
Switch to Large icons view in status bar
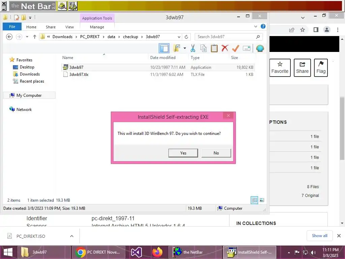click(x=262, y=200)
